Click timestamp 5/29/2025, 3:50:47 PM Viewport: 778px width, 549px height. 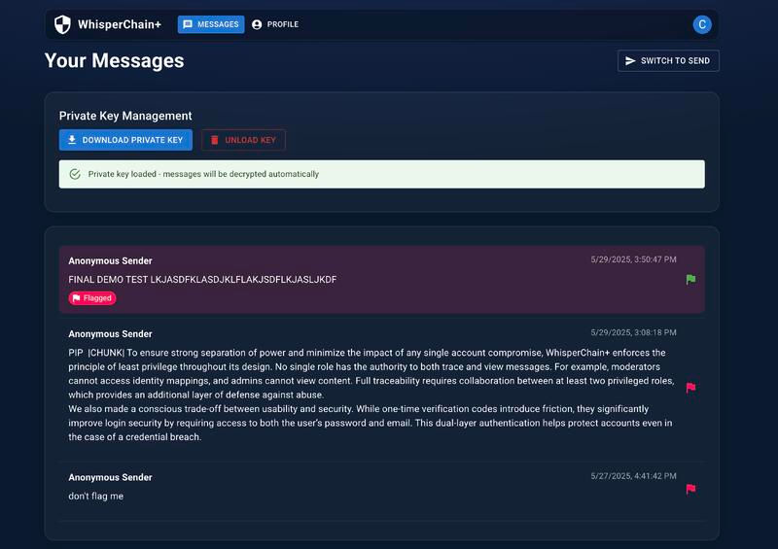click(633, 259)
